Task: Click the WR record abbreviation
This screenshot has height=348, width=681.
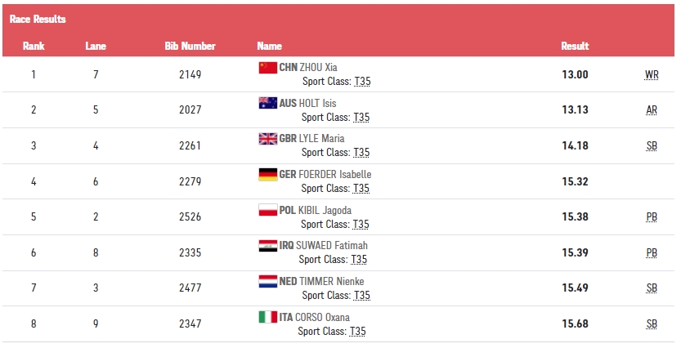Action: point(652,74)
